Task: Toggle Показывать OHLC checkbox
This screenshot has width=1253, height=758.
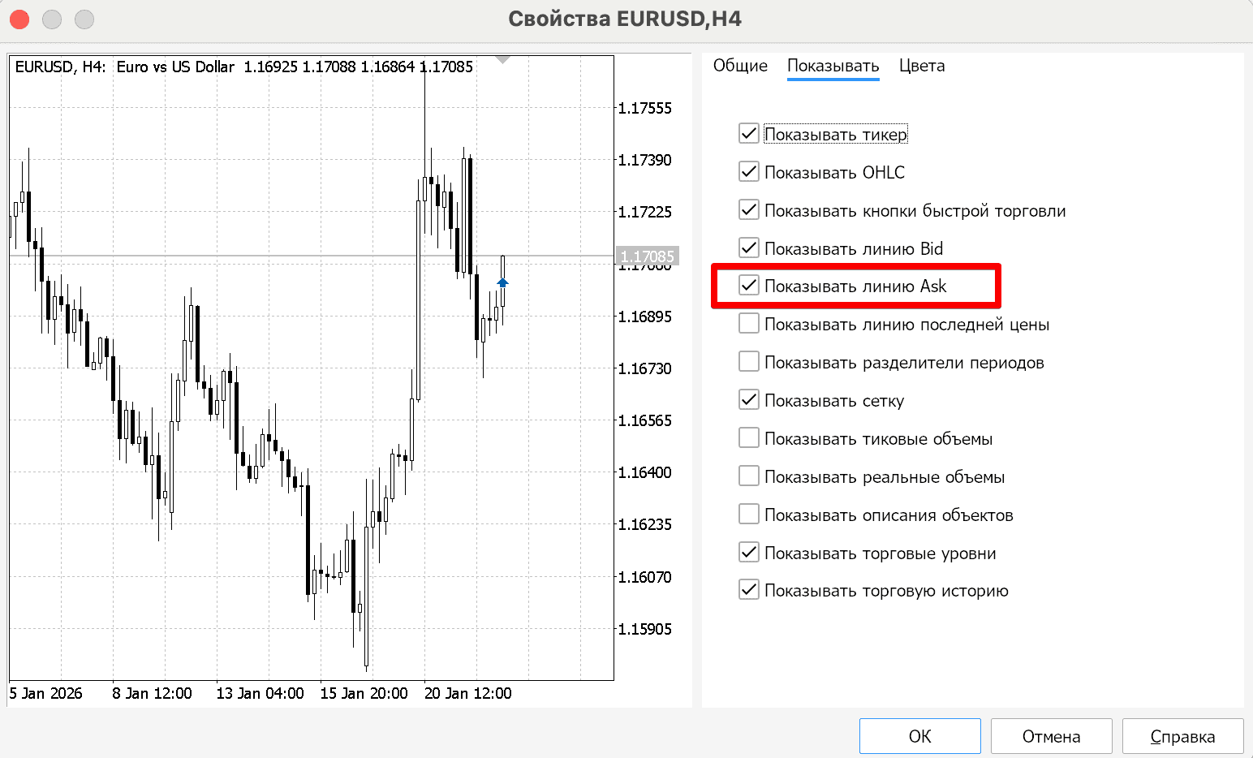Action: (x=749, y=172)
